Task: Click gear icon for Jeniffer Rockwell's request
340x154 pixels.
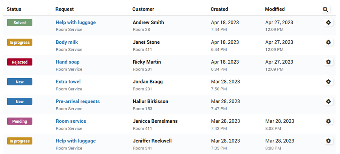Action: click(328, 141)
